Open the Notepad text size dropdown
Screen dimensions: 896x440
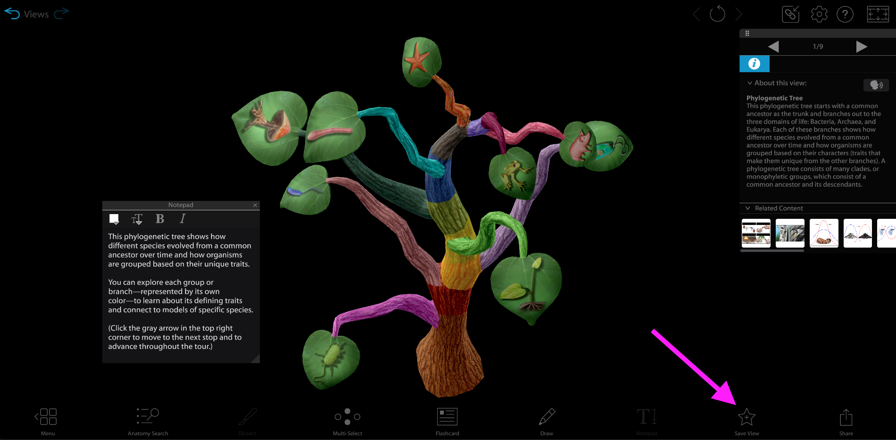[x=137, y=218]
